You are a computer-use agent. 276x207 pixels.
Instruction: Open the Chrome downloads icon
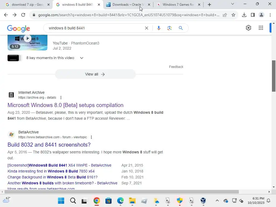tap(244, 15)
